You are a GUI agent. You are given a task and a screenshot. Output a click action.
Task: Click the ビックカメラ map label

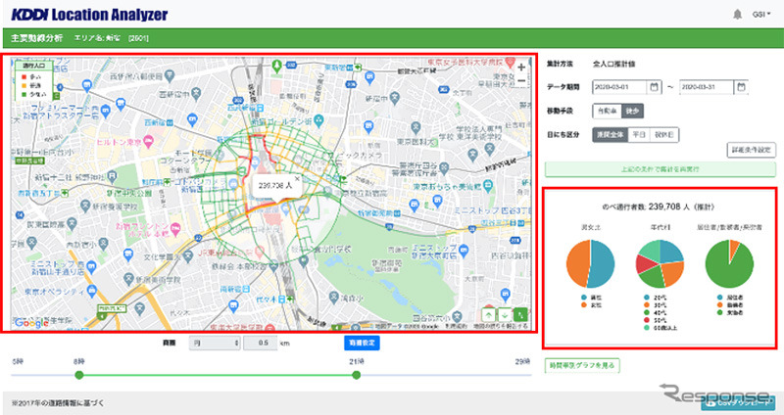[360, 156]
